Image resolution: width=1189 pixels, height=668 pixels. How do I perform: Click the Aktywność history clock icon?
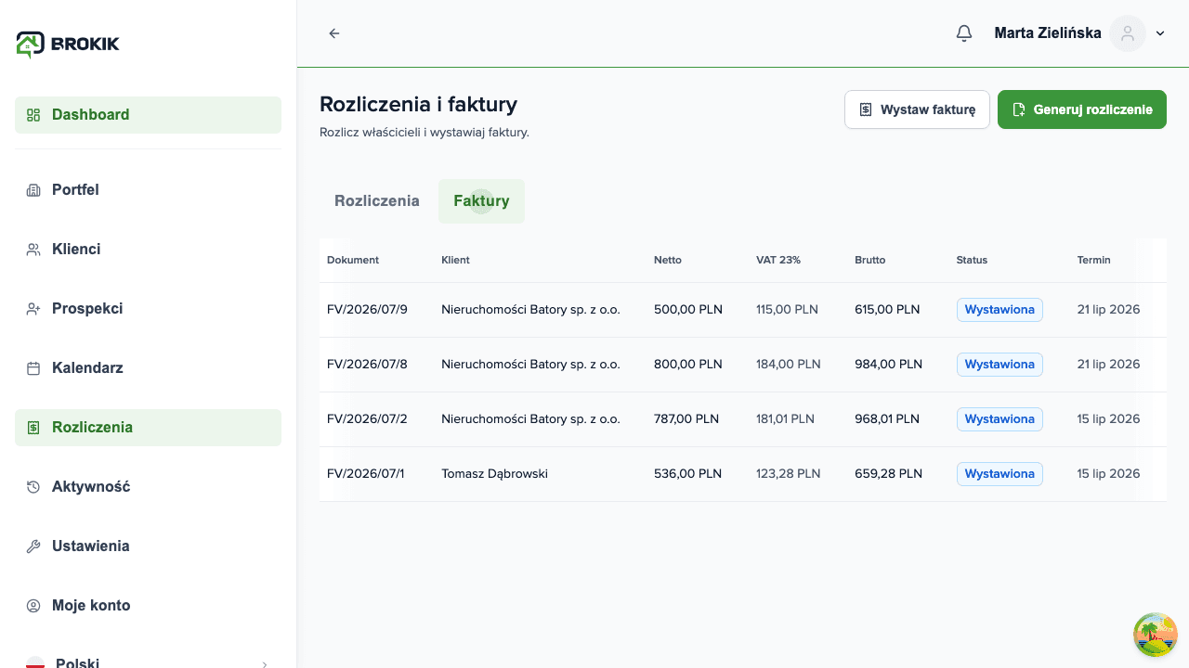[x=33, y=487]
